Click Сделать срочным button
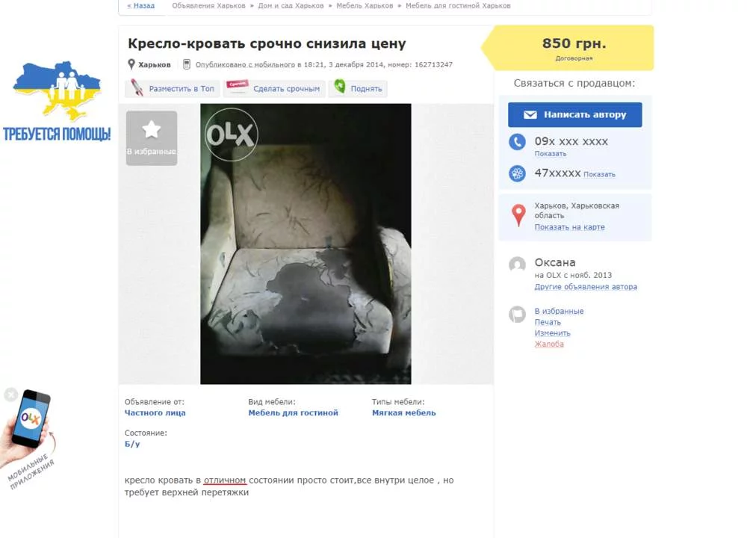The height and width of the screenshot is (538, 747). pos(274,89)
